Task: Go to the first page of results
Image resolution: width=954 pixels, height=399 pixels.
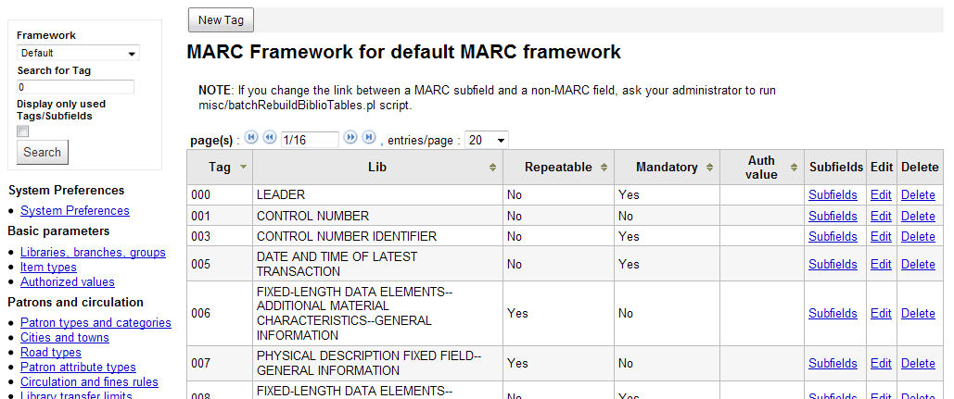Action: point(251,138)
